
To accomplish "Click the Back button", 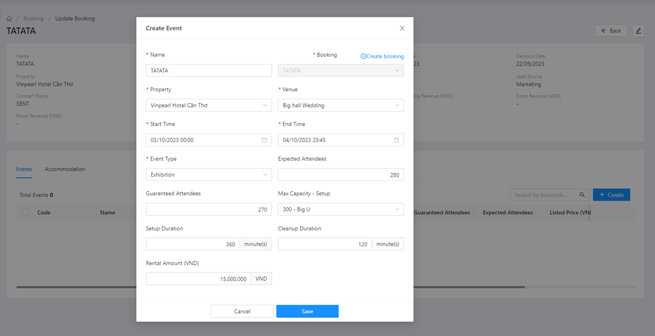I will pyautogui.click(x=610, y=31).
